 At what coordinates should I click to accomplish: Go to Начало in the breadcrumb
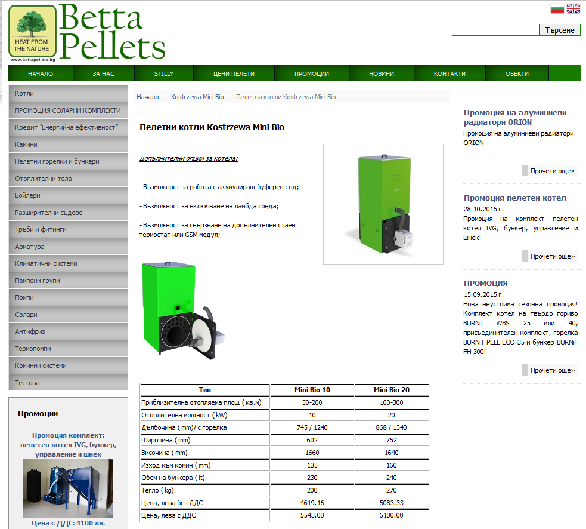(x=147, y=97)
